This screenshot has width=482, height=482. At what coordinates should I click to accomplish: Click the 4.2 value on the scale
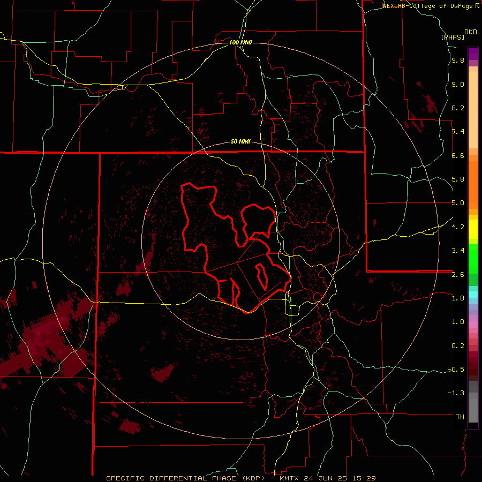(458, 227)
